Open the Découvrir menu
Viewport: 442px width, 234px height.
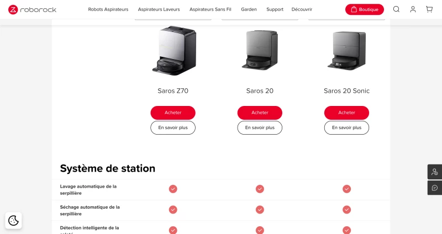tap(302, 9)
